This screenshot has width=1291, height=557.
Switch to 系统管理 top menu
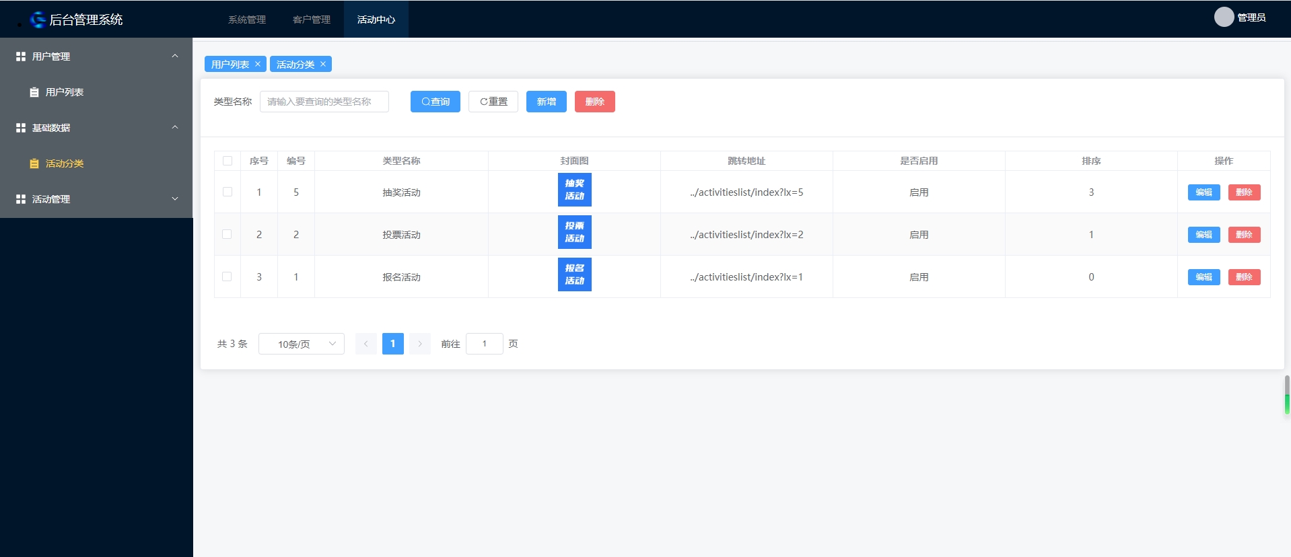coord(247,20)
